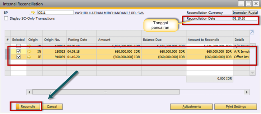Screen dimensions: 261x114
Task: Open link arrow for invoice 180023
Action: coord(29,52)
